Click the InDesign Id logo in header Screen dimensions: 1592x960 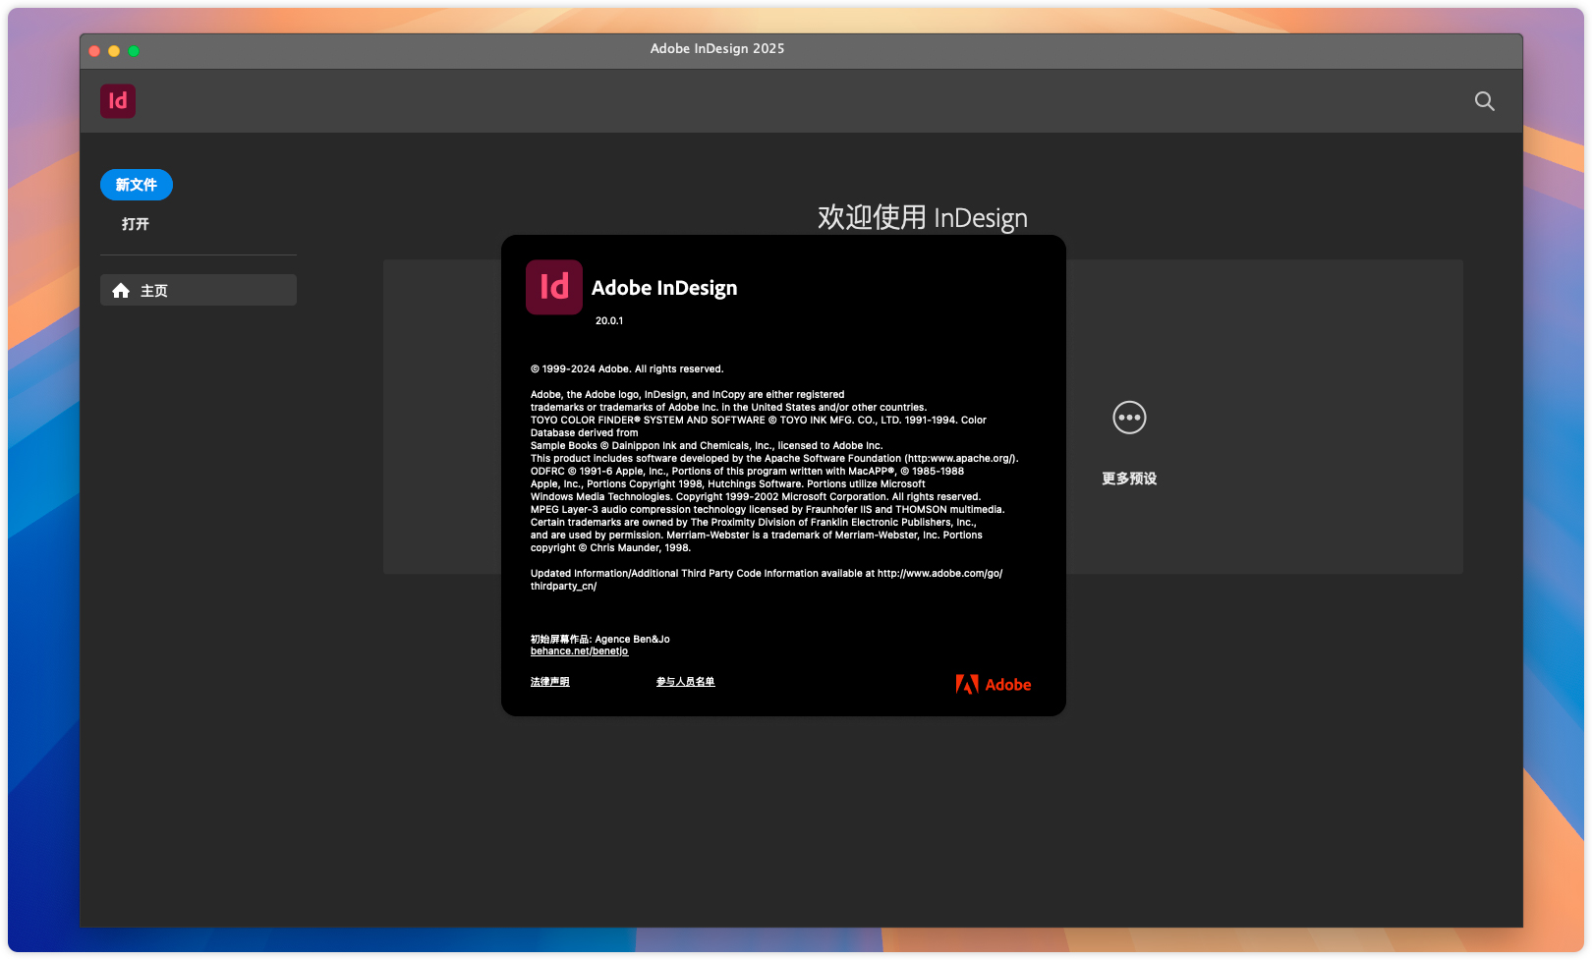118,101
